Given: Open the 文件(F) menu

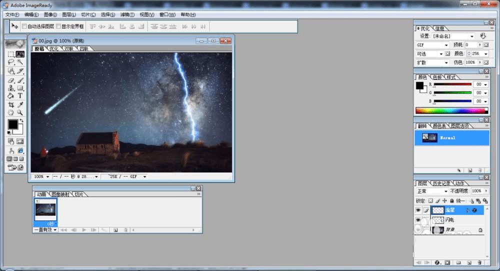Looking at the screenshot, I should tap(12, 14).
